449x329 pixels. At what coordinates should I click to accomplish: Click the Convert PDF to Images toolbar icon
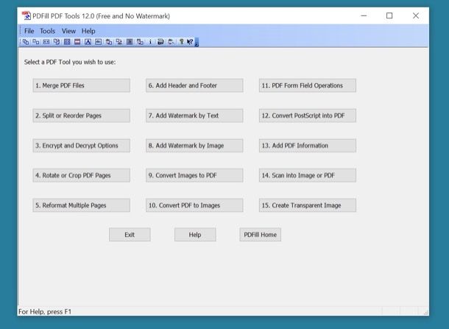[119, 42]
